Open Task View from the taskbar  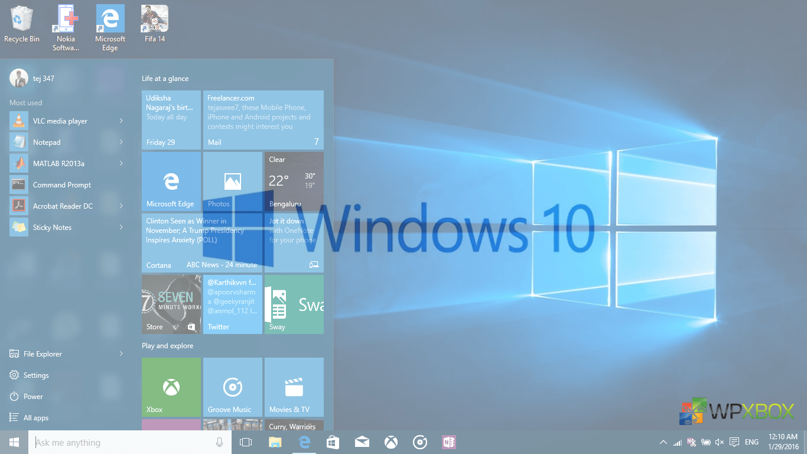pyautogui.click(x=246, y=442)
